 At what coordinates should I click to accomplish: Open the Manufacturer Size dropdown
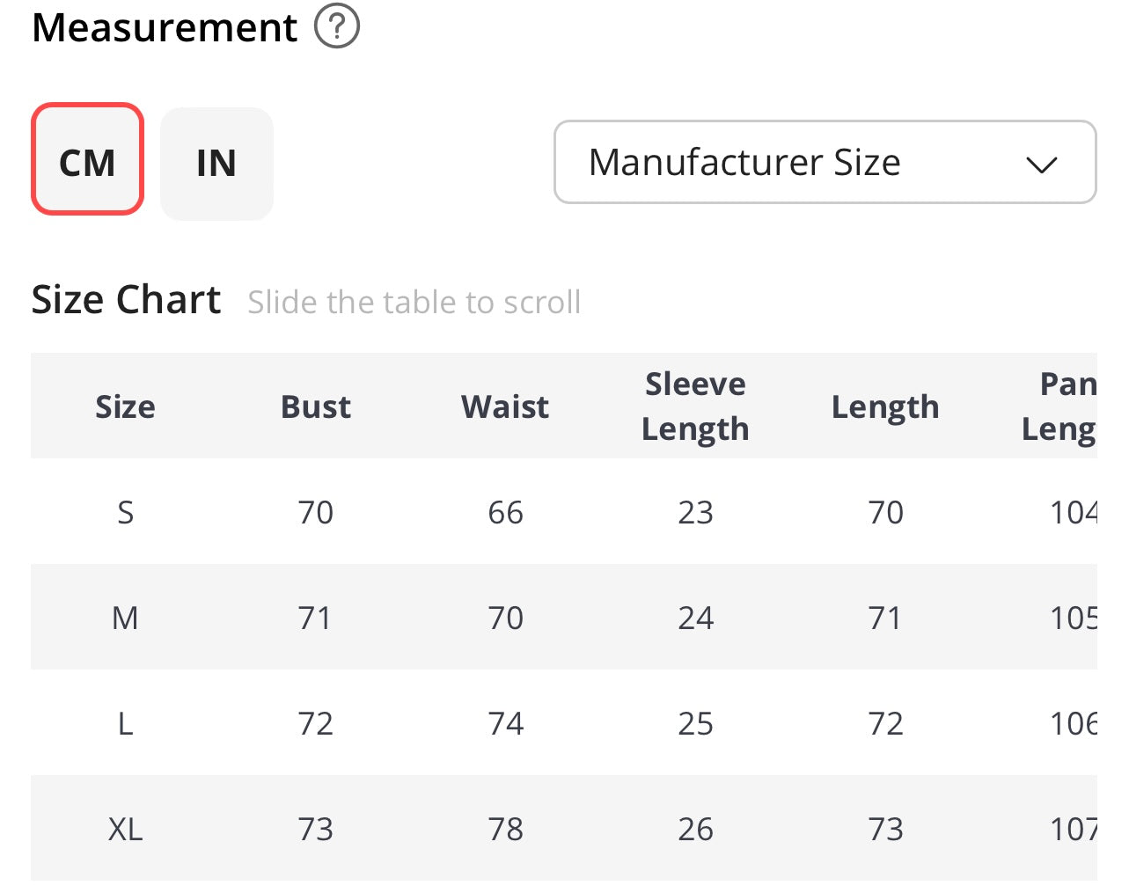click(x=825, y=163)
